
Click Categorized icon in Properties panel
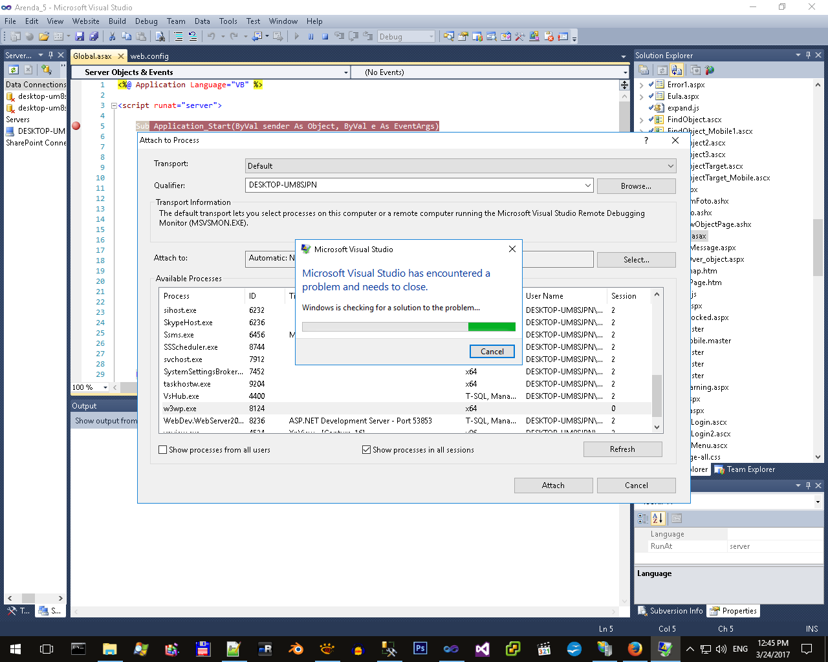643,518
